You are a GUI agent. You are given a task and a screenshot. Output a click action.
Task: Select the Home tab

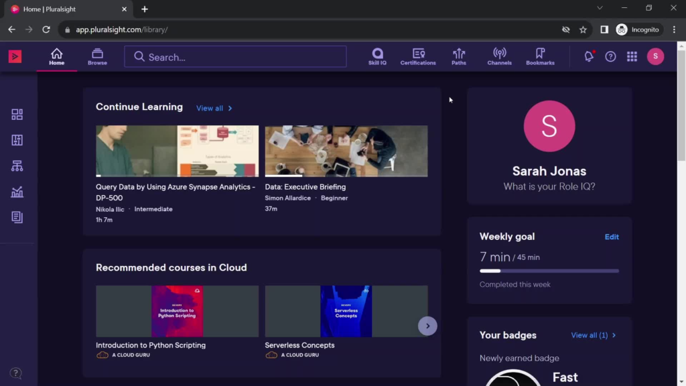(x=57, y=57)
